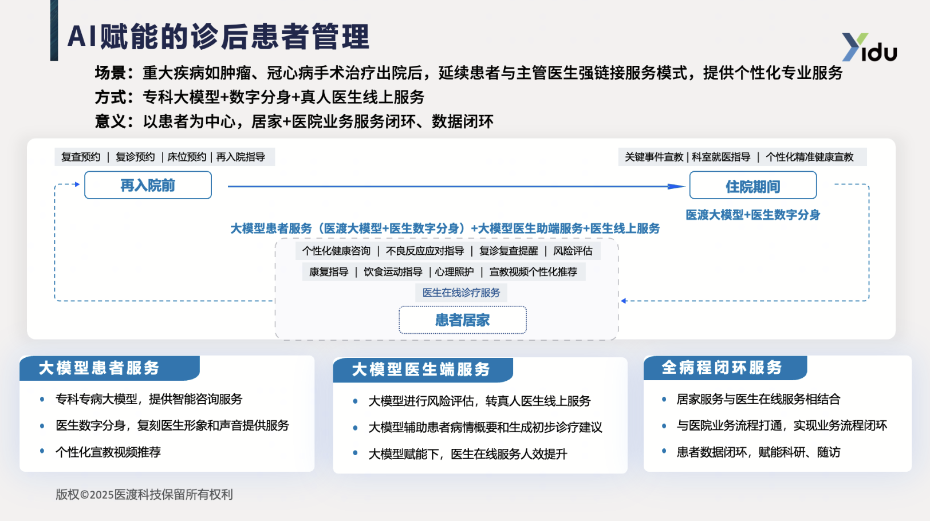This screenshot has height=521, width=930.
Task: Click 个性化健康咨询 in the center panel
Action: click(x=336, y=251)
